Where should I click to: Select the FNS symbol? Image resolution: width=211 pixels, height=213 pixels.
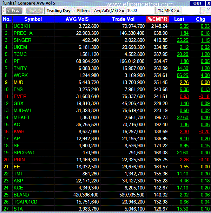pos(18,90)
